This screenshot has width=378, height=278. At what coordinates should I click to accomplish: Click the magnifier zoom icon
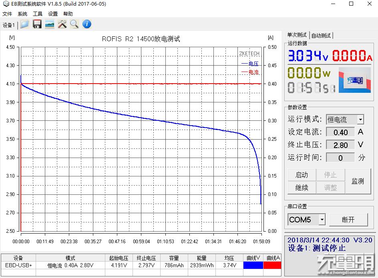pyautogui.click(x=74, y=24)
